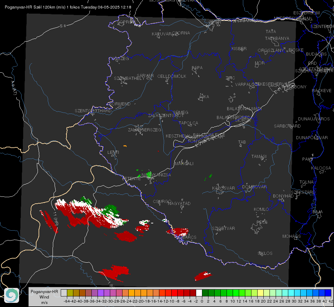Click the TAMASI city label
This screenshot has width=334, height=307.
[x=259, y=156]
